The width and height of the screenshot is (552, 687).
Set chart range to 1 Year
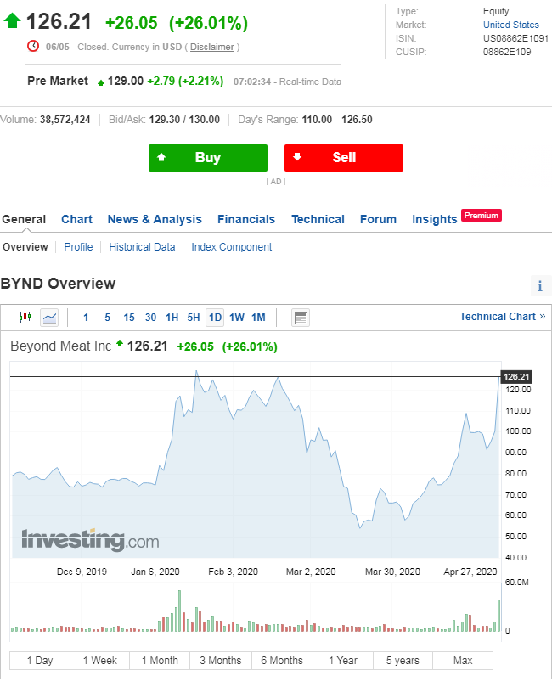tap(343, 661)
